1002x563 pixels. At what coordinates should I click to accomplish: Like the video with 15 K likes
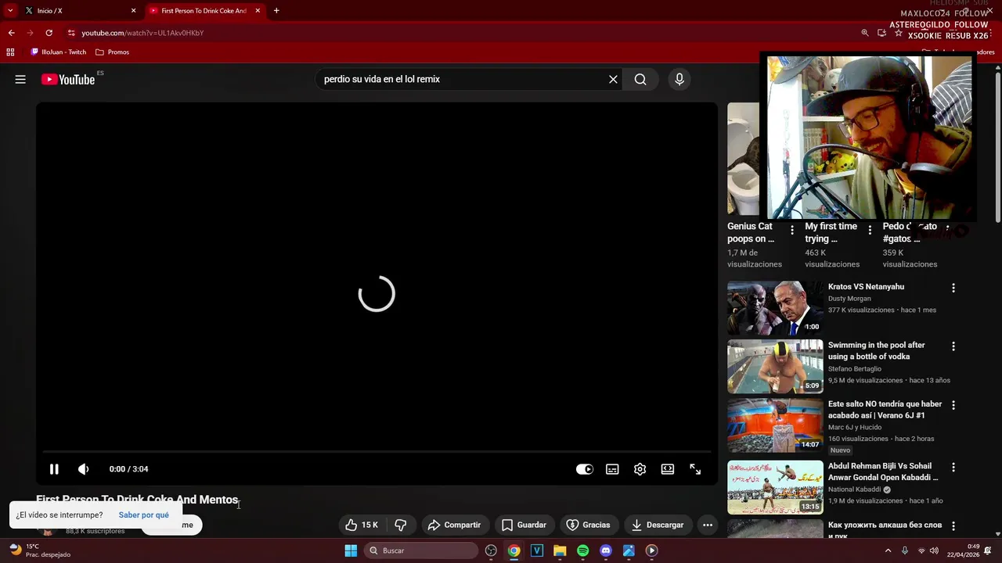pos(362,525)
